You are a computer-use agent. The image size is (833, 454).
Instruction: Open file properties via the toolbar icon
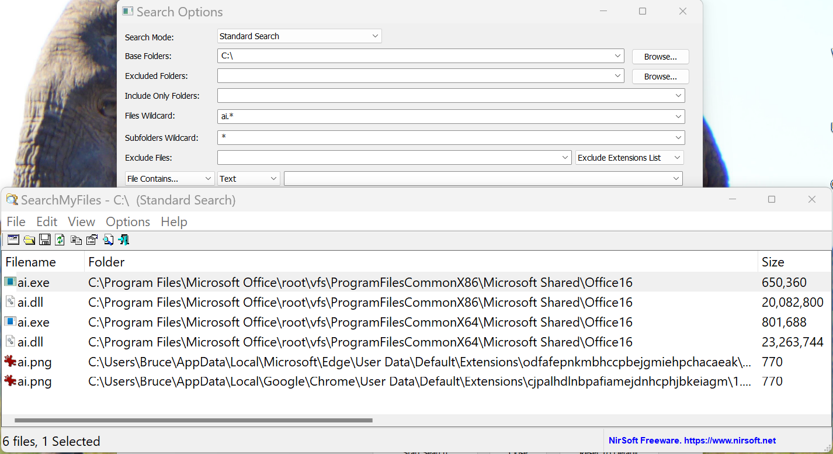(92, 240)
